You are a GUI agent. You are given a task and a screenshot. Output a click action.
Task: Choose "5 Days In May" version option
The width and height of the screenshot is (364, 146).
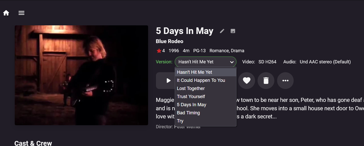[x=192, y=105]
